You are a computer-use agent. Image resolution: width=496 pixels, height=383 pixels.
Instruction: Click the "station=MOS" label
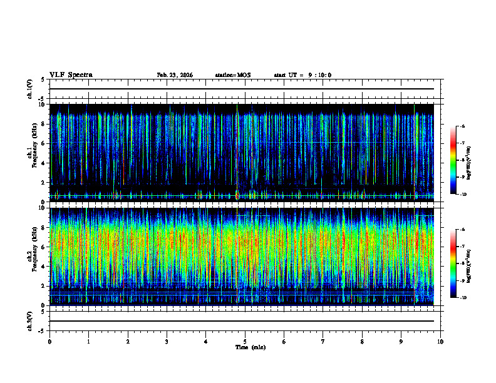[x=233, y=75]
